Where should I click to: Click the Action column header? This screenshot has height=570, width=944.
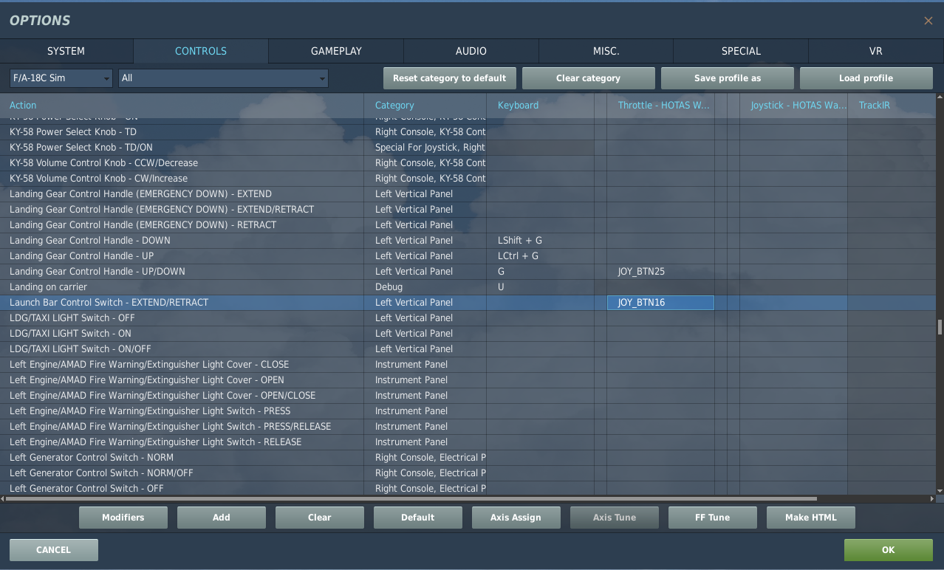[182, 106]
